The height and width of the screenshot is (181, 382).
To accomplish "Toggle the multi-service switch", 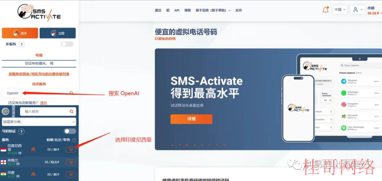I will 67,44.
